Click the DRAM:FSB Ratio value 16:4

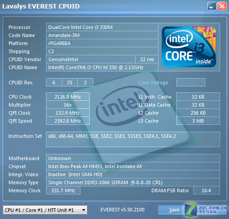(x=207, y=191)
